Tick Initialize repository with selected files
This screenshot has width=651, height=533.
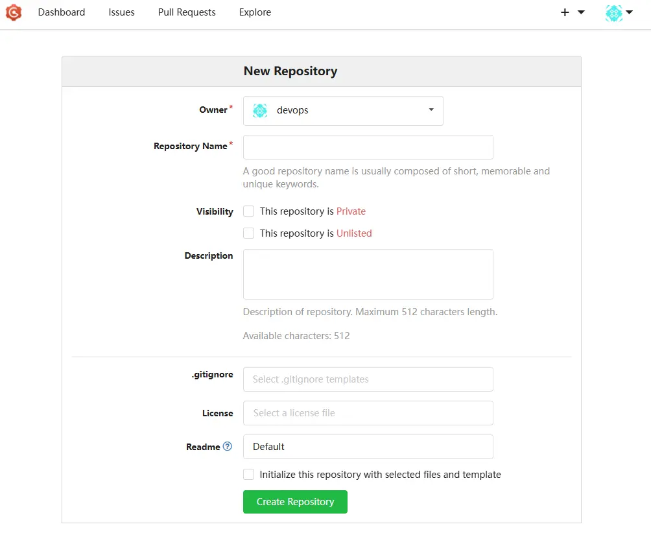coord(248,475)
